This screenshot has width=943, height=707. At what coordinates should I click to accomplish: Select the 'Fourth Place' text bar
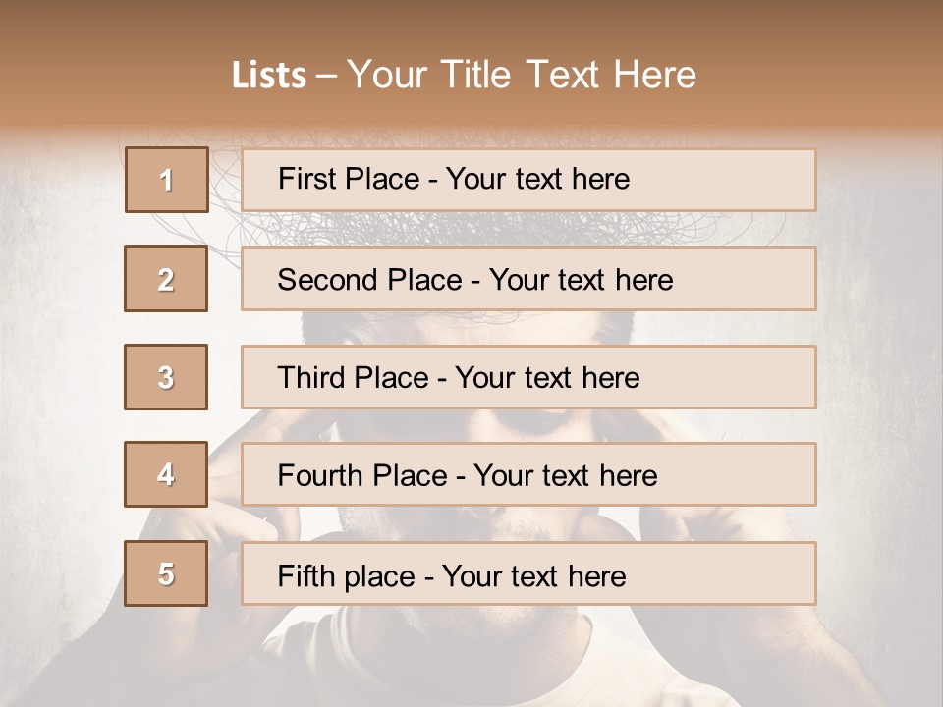pyautogui.click(x=528, y=475)
